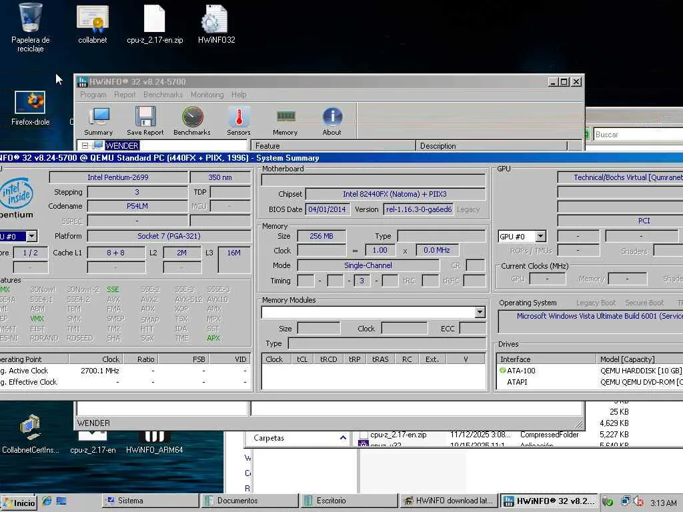Click the Buscar search field
Image resolution: width=683 pixels, height=512 pixels.
point(637,135)
